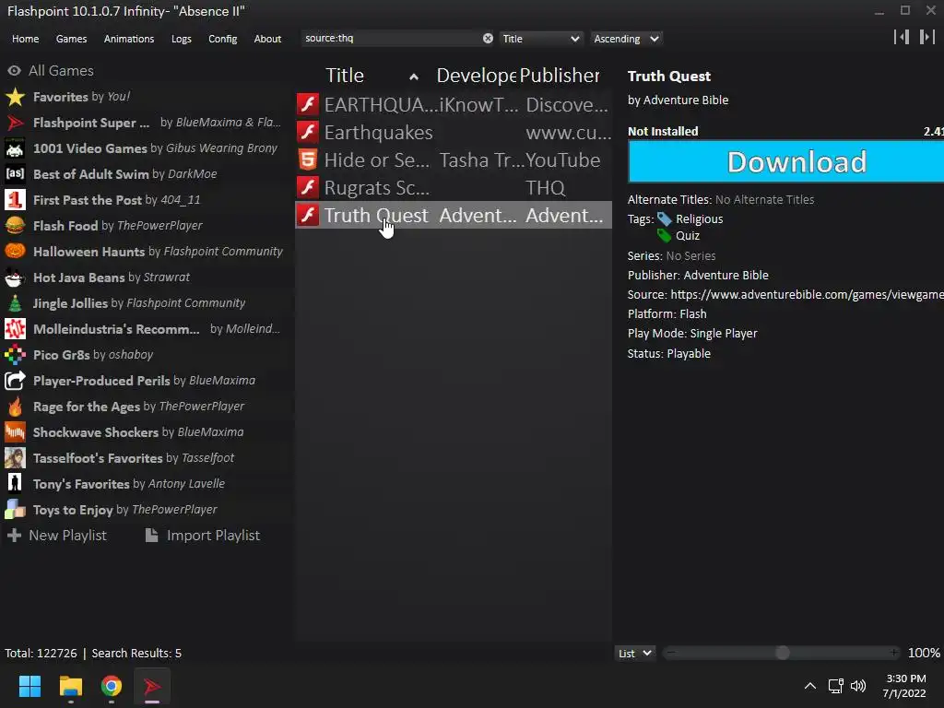Viewport: 944px width, 708px height.
Task: Open the Games menu tab
Action: [71, 39]
